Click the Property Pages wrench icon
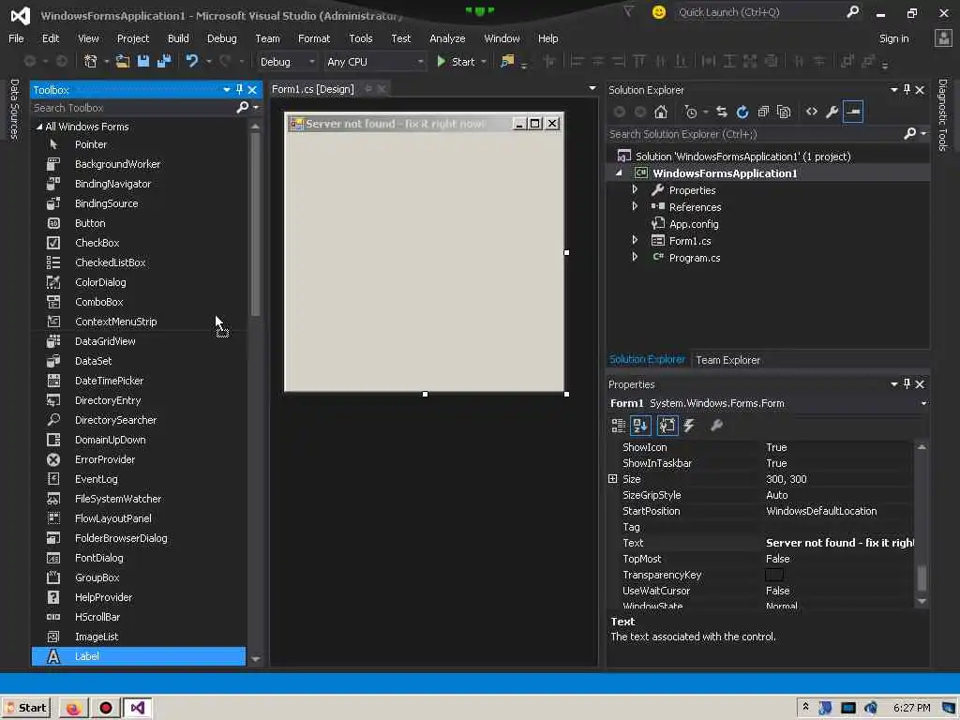Image resolution: width=960 pixels, height=720 pixels. tap(716, 426)
